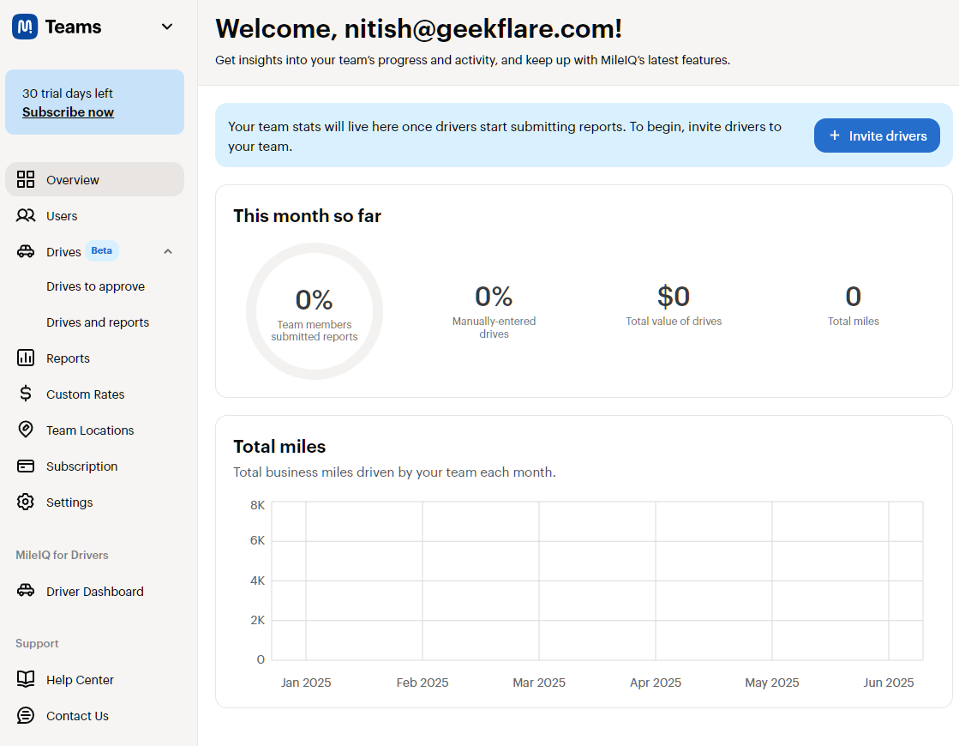Click the 'Total miles' chart heading

pyautogui.click(x=279, y=447)
